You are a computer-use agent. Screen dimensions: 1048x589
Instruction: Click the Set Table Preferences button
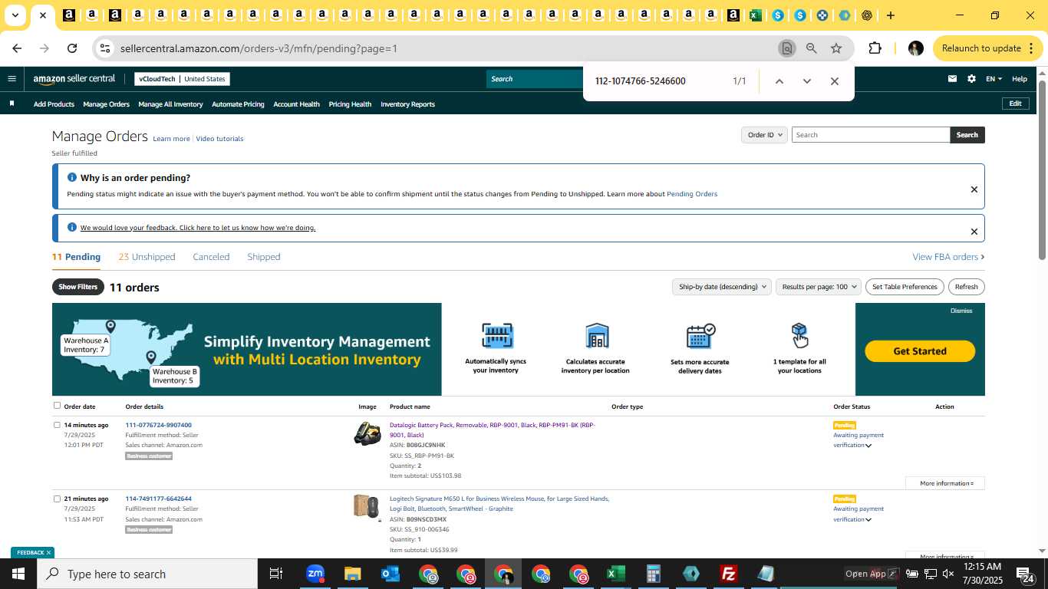[x=905, y=287]
